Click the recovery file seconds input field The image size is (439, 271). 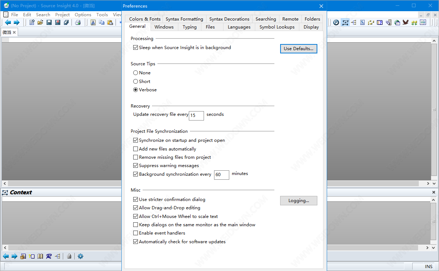(x=196, y=115)
